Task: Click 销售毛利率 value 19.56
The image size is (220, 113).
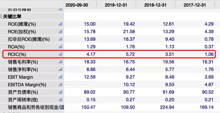Action: tap(168, 62)
